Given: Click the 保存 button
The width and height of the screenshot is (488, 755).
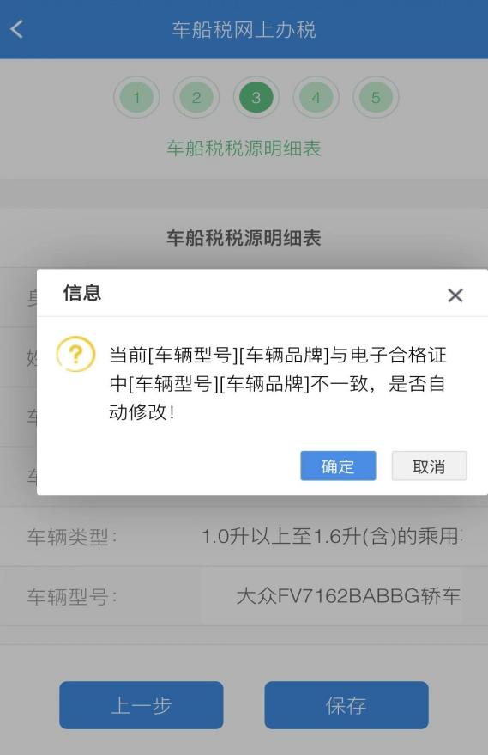Looking at the screenshot, I should (346, 705).
